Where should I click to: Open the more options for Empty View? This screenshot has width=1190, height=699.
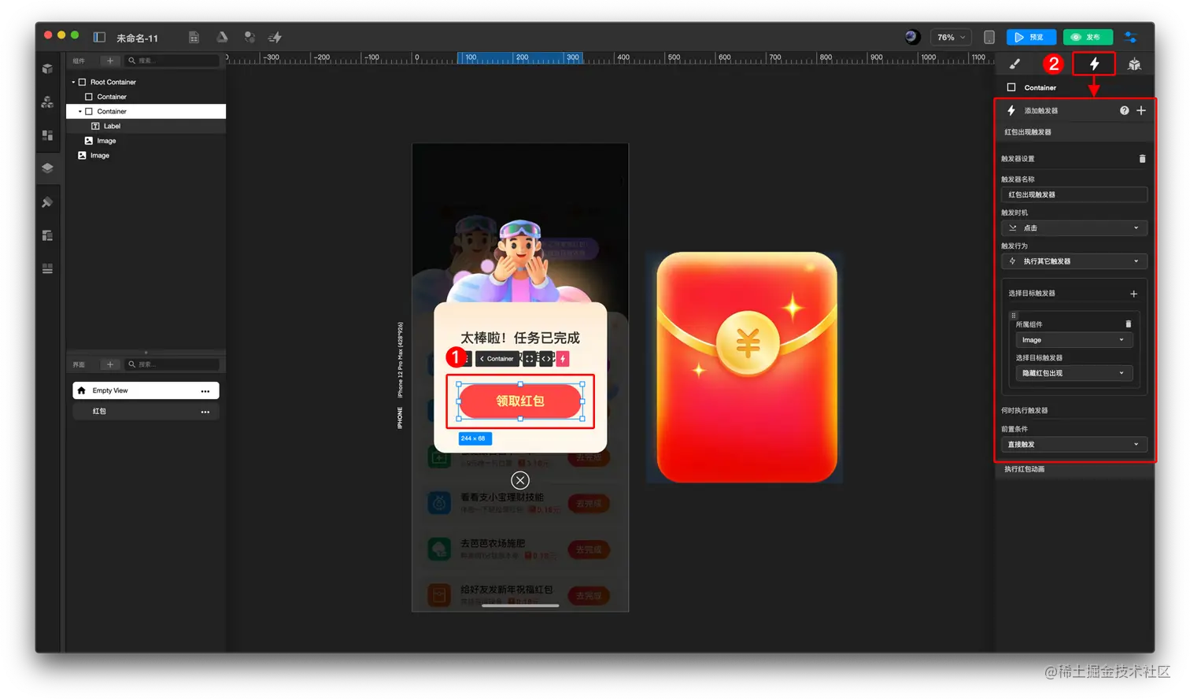(x=205, y=391)
